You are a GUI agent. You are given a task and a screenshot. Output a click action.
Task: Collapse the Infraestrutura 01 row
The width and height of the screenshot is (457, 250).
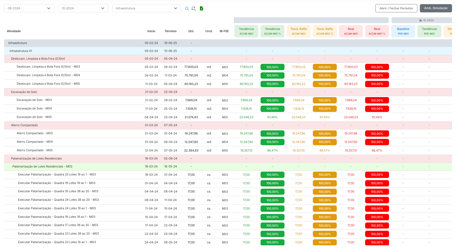pyautogui.click(x=21, y=51)
